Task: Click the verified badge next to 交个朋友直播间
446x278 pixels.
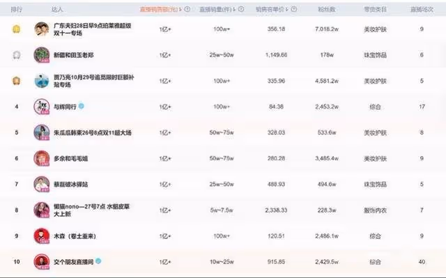Action: point(98,261)
